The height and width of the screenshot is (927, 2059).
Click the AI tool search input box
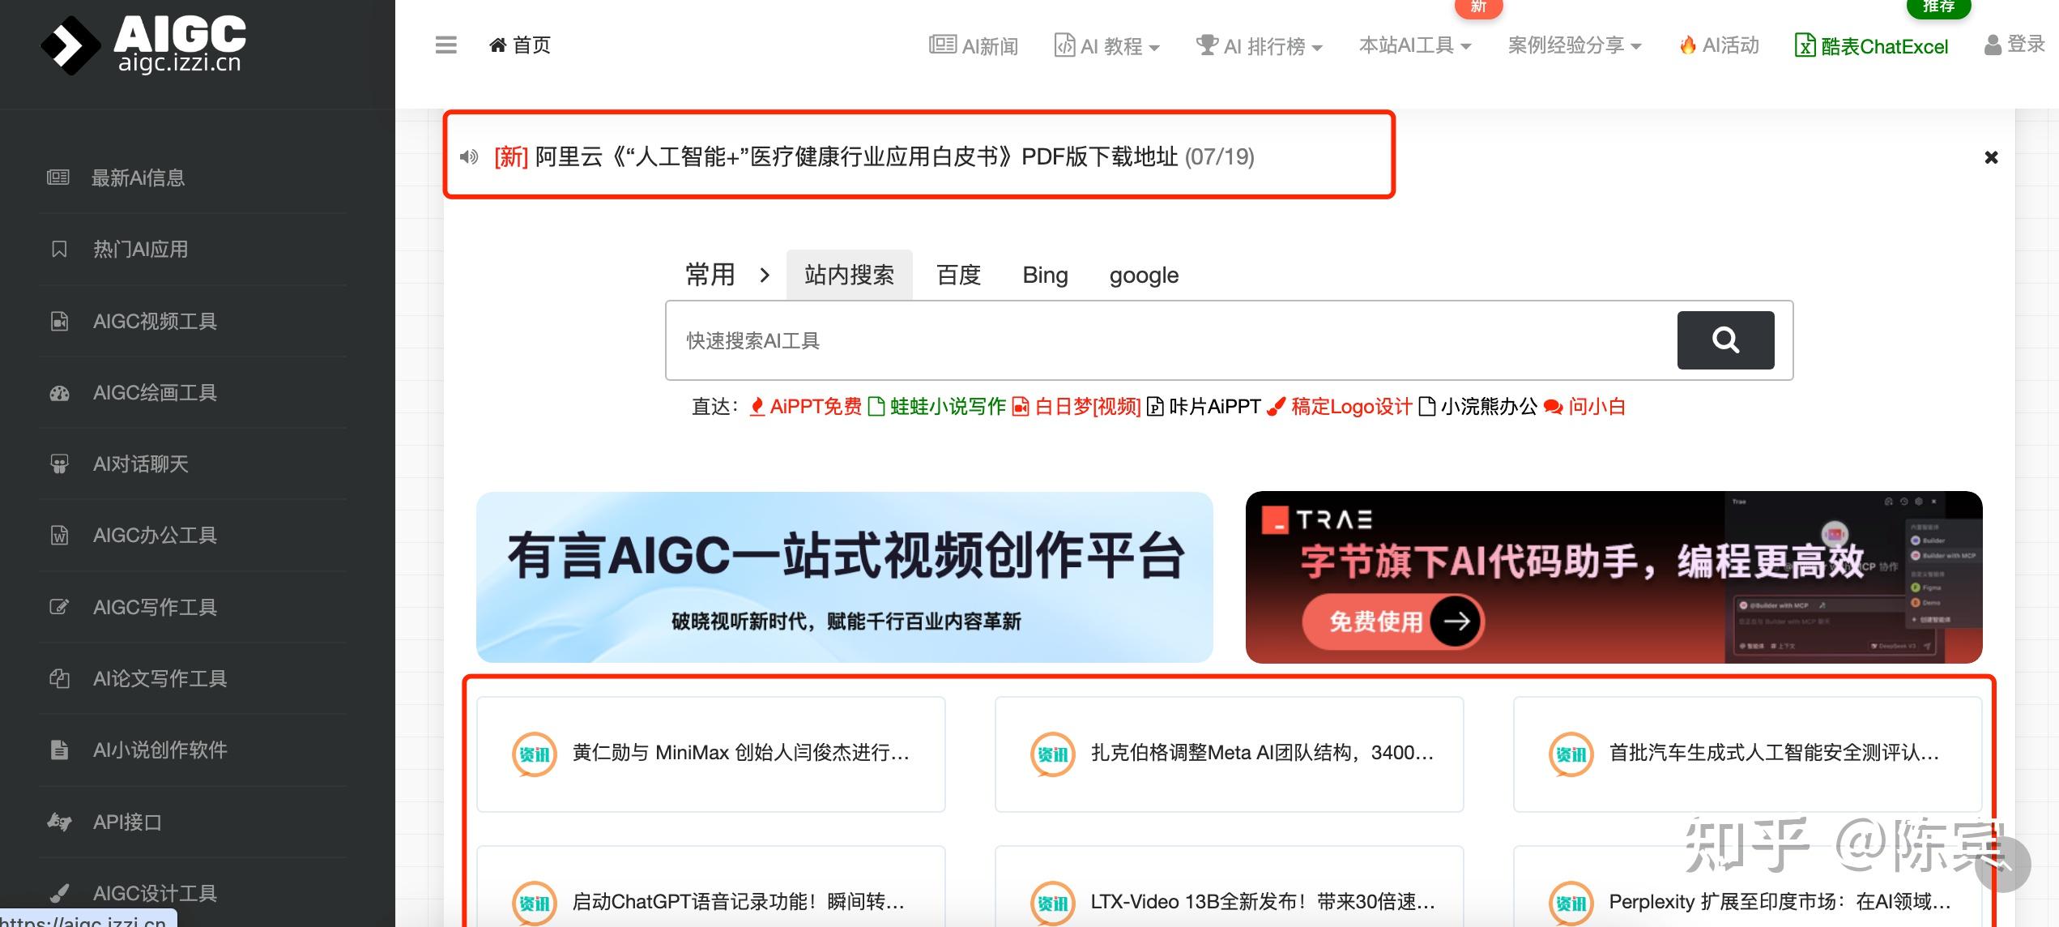tap(1134, 340)
